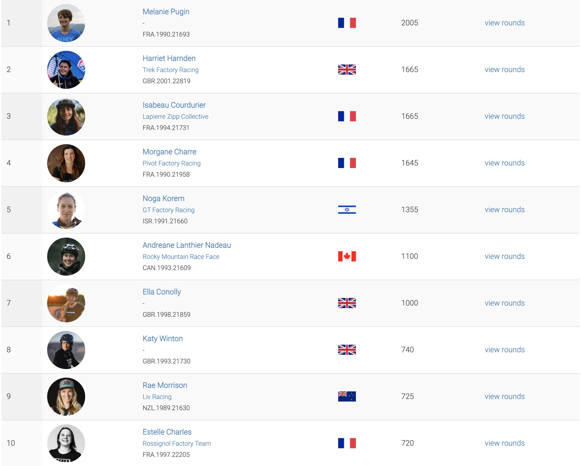Click the Israeli flag in Noga Korem's row
The height and width of the screenshot is (466, 581).
347,210
